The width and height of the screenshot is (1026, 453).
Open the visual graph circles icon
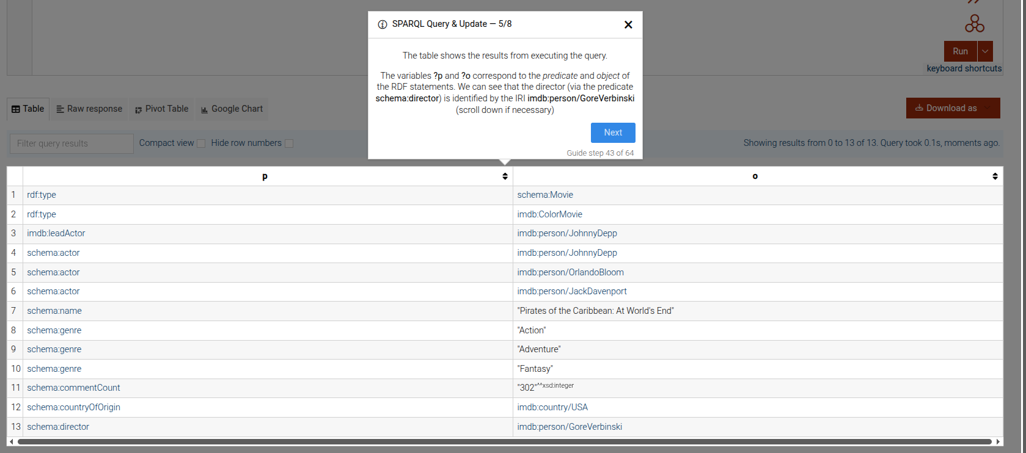(974, 24)
